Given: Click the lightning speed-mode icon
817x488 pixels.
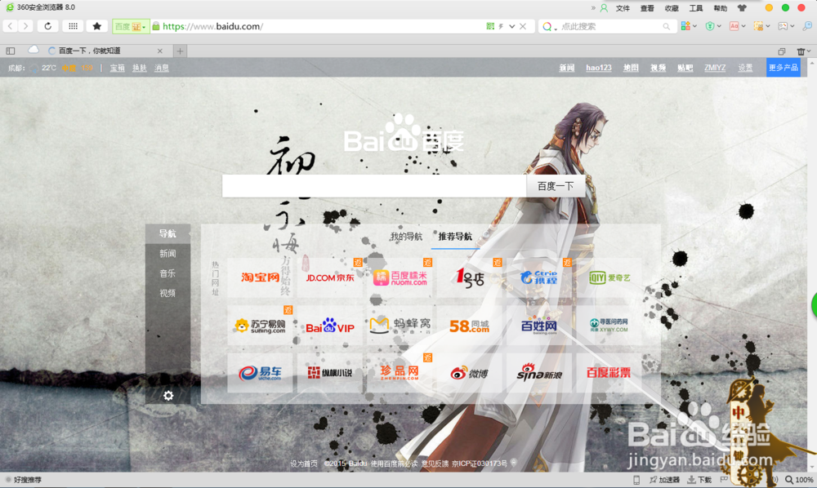Looking at the screenshot, I should pyautogui.click(x=501, y=26).
